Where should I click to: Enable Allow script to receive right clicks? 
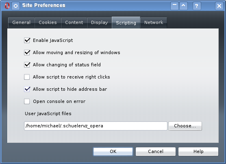pos(27,77)
